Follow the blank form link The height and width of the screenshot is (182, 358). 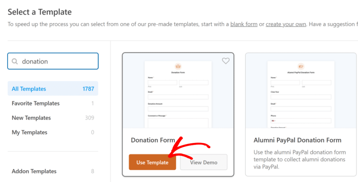click(244, 24)
